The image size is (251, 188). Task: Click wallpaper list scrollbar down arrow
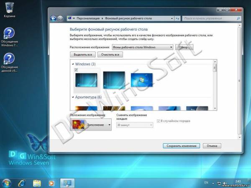[215, 108]
